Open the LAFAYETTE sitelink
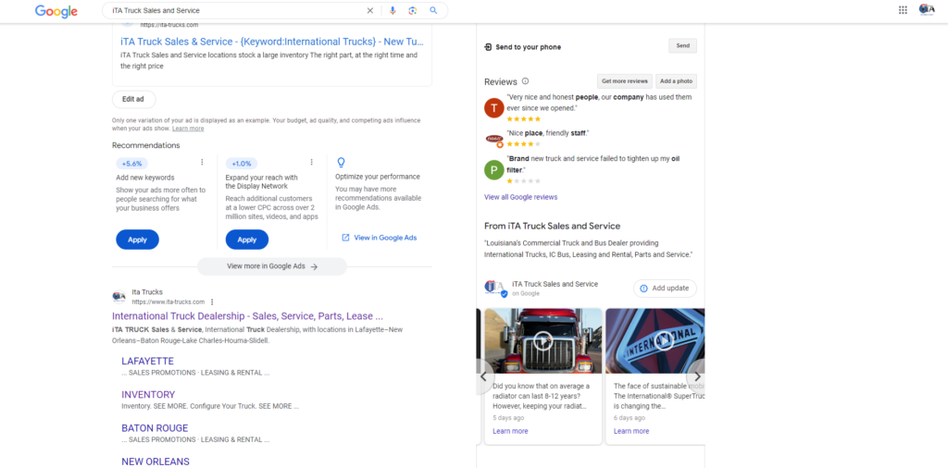 tap(147, 361)
